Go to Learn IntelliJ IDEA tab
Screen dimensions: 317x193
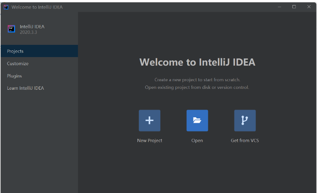pos(39,88)
